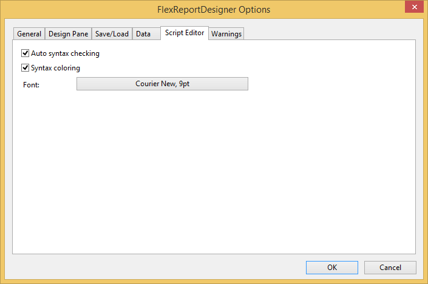
Task: Click the 'FlexReportDesigner Options' title bar text
Action: 214,10
